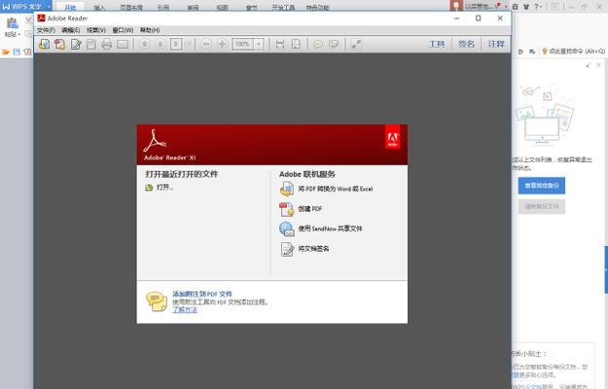Open the 文件(F) menu in Adobe Reader
Viewport: 608px width, 389px height.
pos(46,30)
